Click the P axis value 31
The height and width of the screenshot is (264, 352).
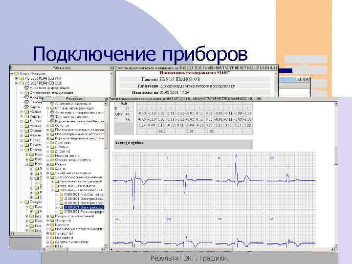(x=128, y=109)
